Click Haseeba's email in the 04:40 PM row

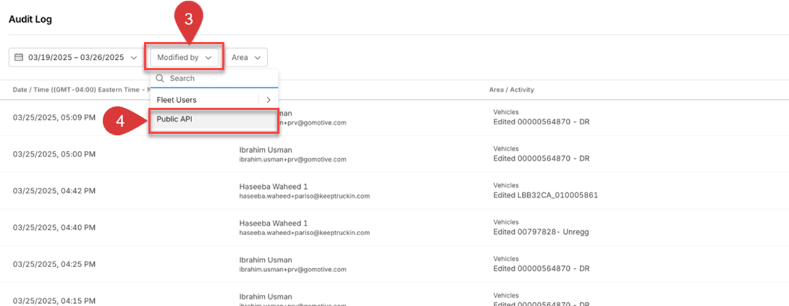tap(304, 233)
